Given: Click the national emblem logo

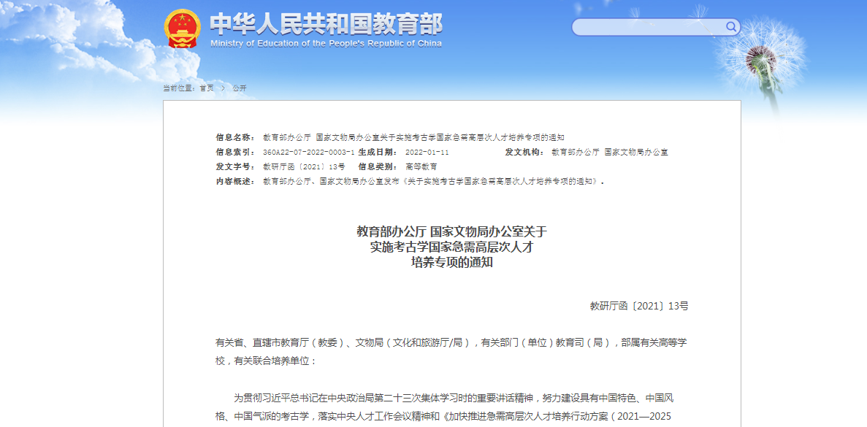Looking at the screenshot, I should point(182,29).
